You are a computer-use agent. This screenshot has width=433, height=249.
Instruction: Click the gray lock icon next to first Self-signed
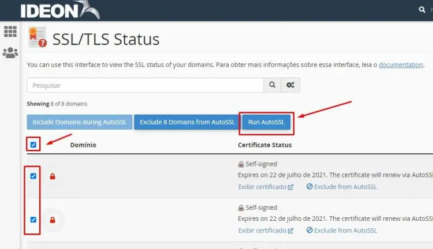click(x=241, y=164)
